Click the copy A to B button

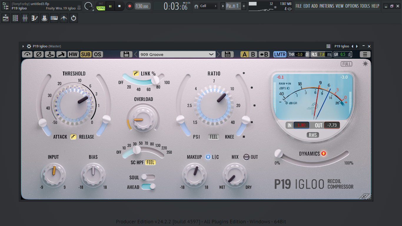[264, 54]
